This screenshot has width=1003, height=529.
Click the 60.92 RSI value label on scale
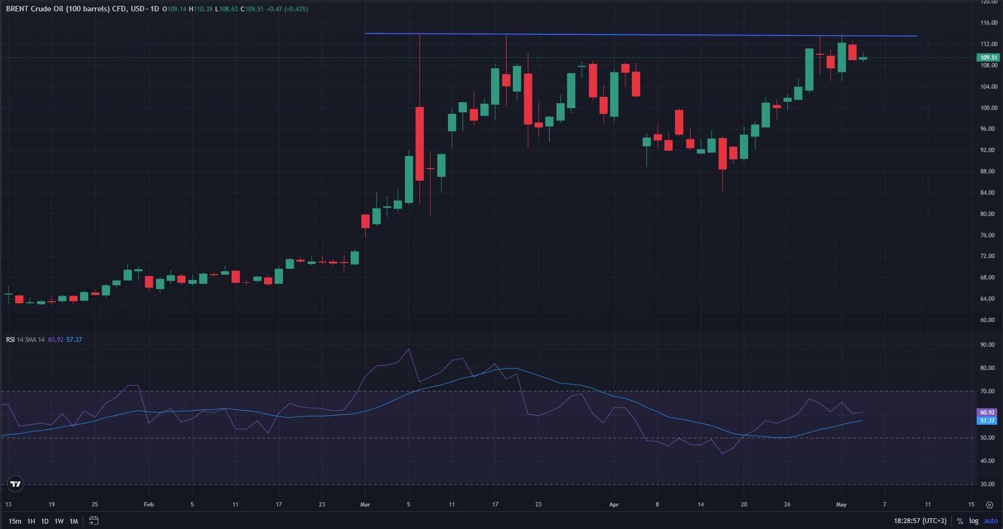[x=987, y=412]
